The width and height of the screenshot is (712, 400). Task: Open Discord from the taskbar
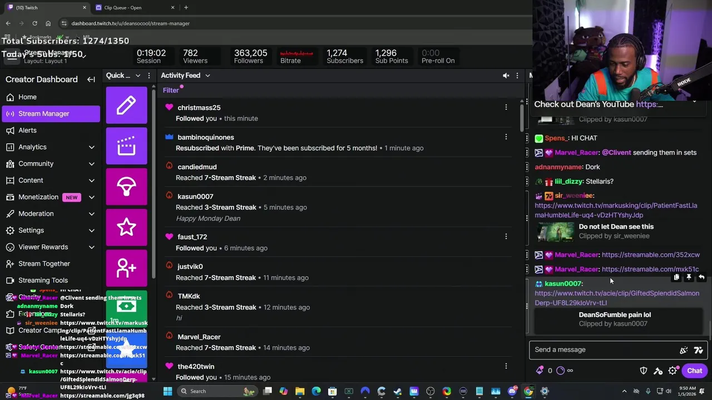[x=512, y=391]
